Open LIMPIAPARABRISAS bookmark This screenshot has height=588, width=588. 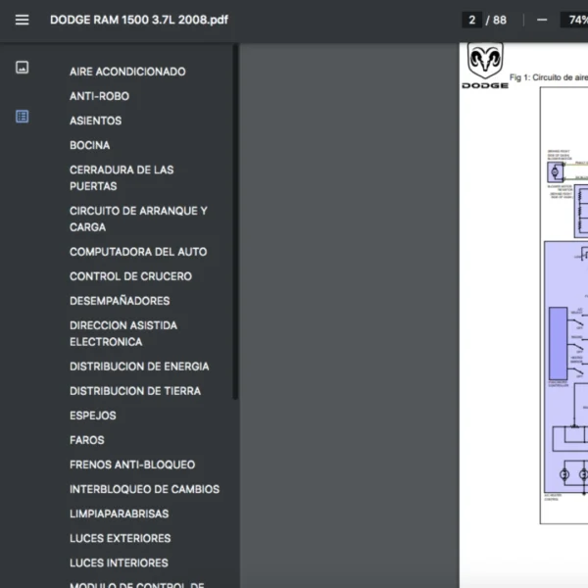tap(119, 514)
